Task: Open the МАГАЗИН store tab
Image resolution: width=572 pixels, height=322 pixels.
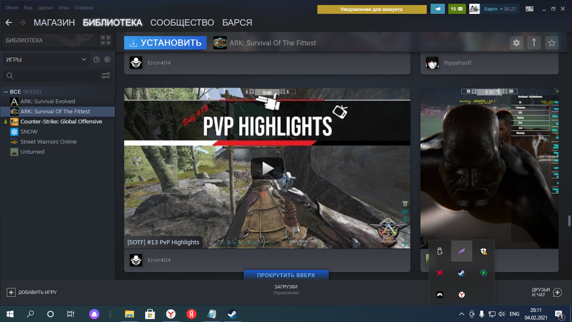Action: (x=54, y=23)
